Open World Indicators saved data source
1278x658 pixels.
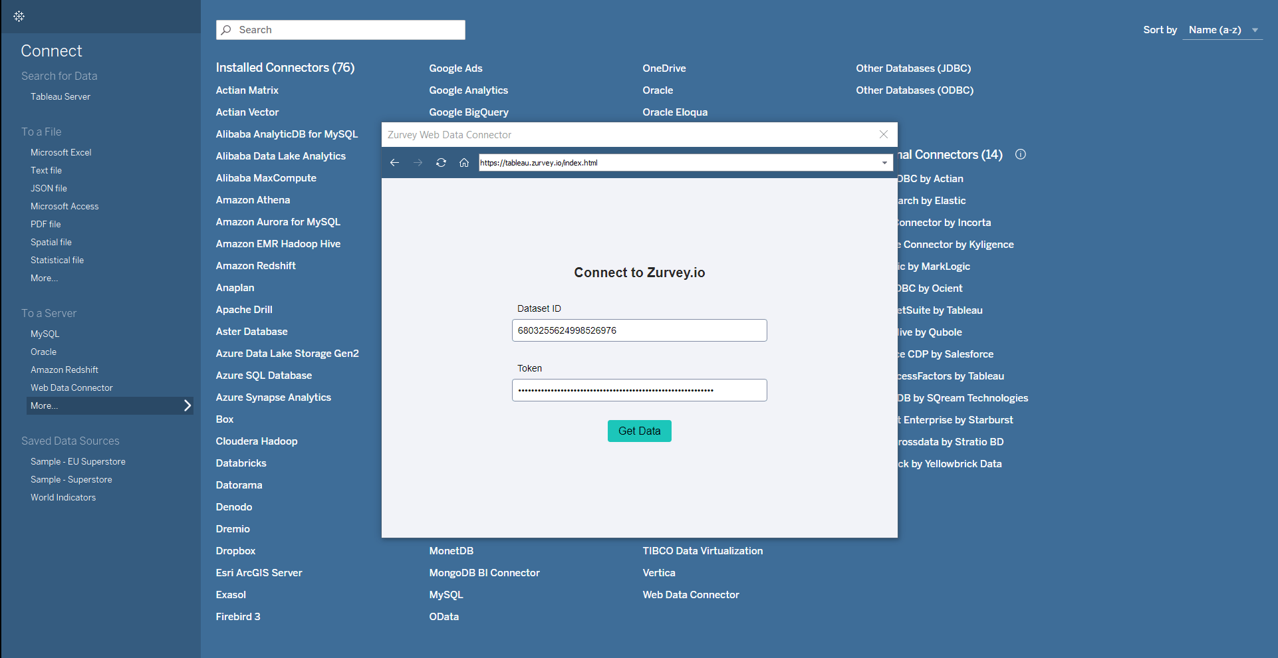pyautogui.click(x=63, y=497)
